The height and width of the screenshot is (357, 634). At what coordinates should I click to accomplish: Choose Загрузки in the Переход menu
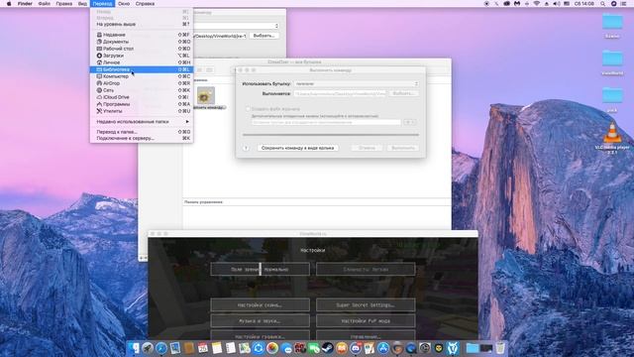point(142,56)
